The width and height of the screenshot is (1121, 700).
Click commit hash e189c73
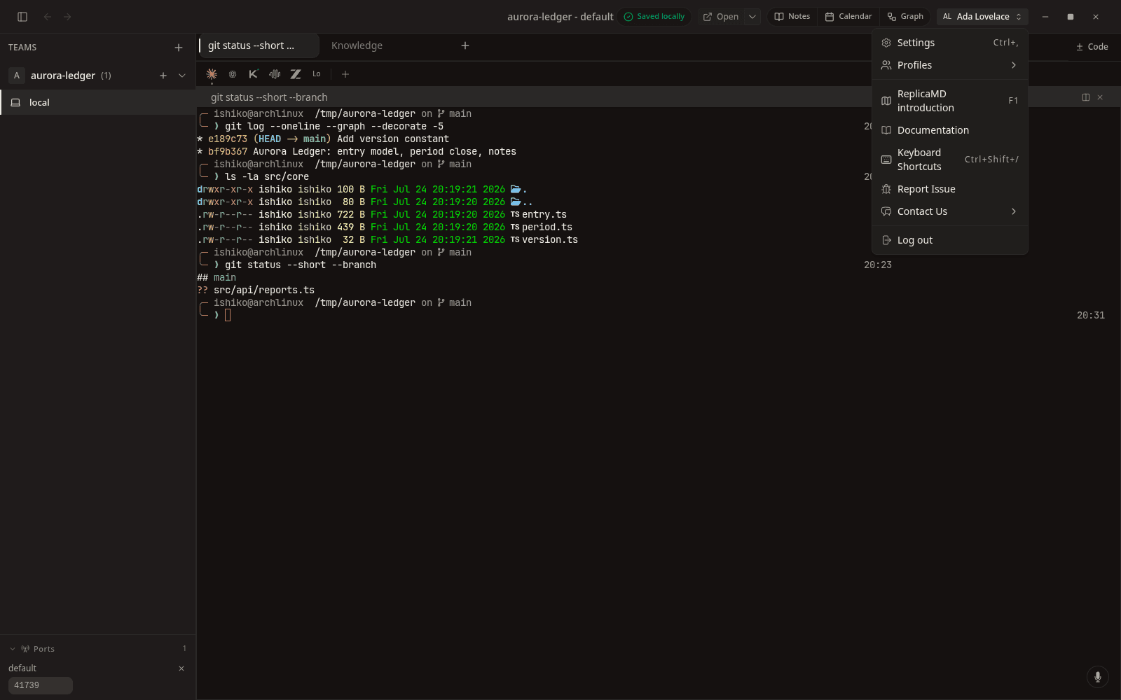click(228, 139)
